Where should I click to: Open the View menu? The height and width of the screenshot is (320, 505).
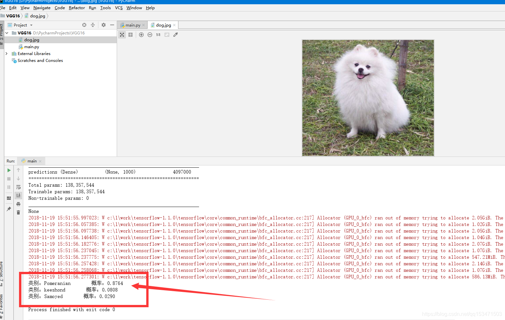[25, 8]
